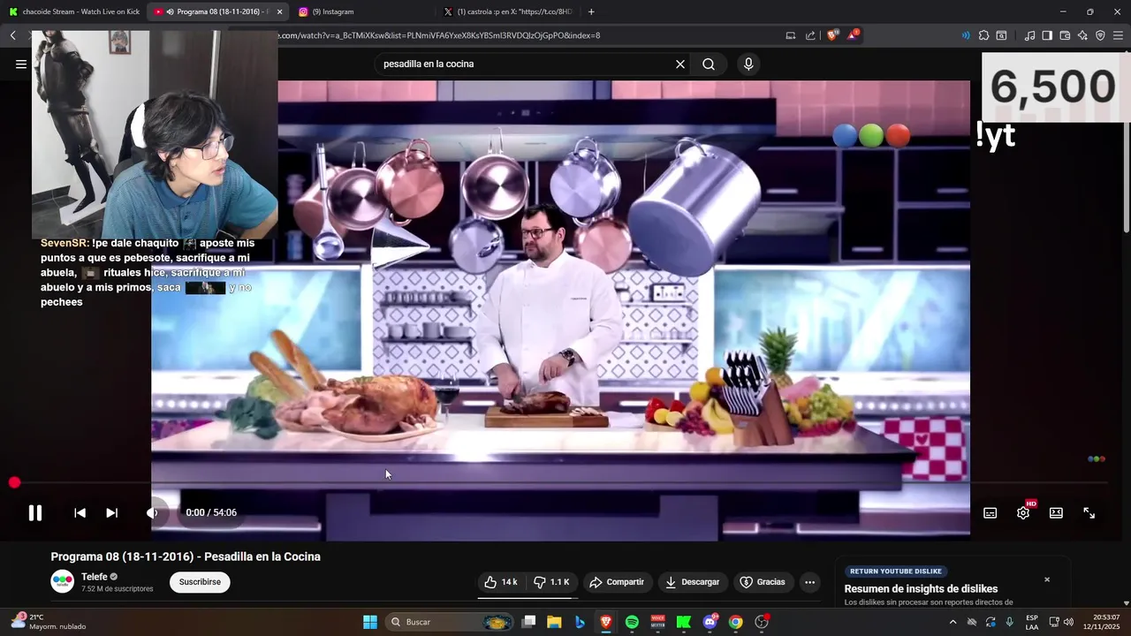Image resolution: width=1131 pixels, height=636 pixels.
Task: Click the Compartir share button
Action: [617, 582]
